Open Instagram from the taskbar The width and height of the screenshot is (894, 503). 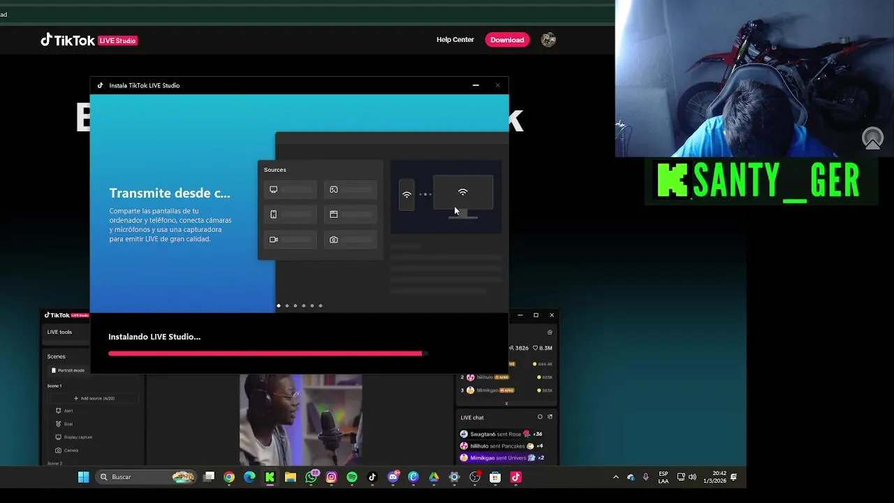[x=332, y=477]
